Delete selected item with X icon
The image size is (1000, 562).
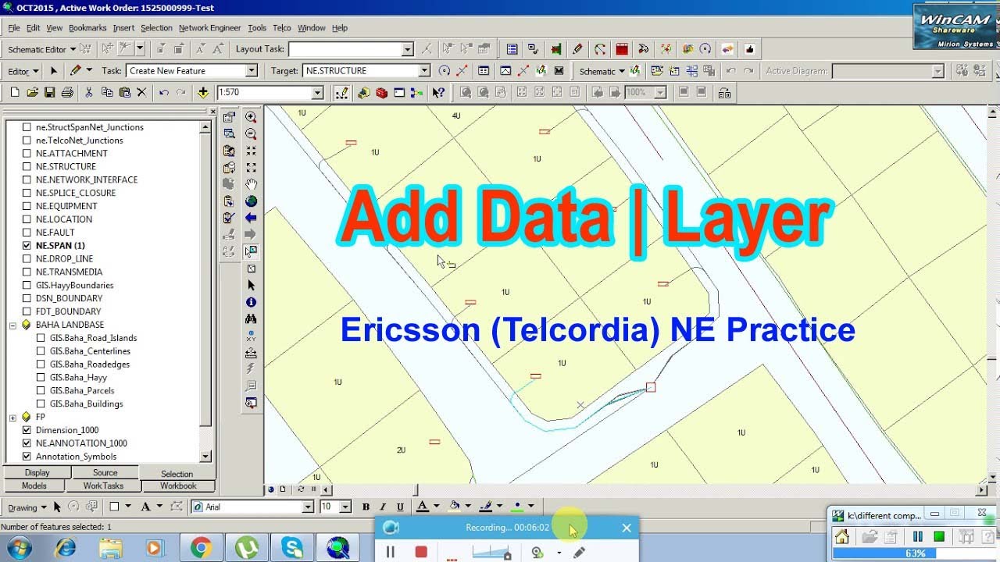click(x=141, y=92)
